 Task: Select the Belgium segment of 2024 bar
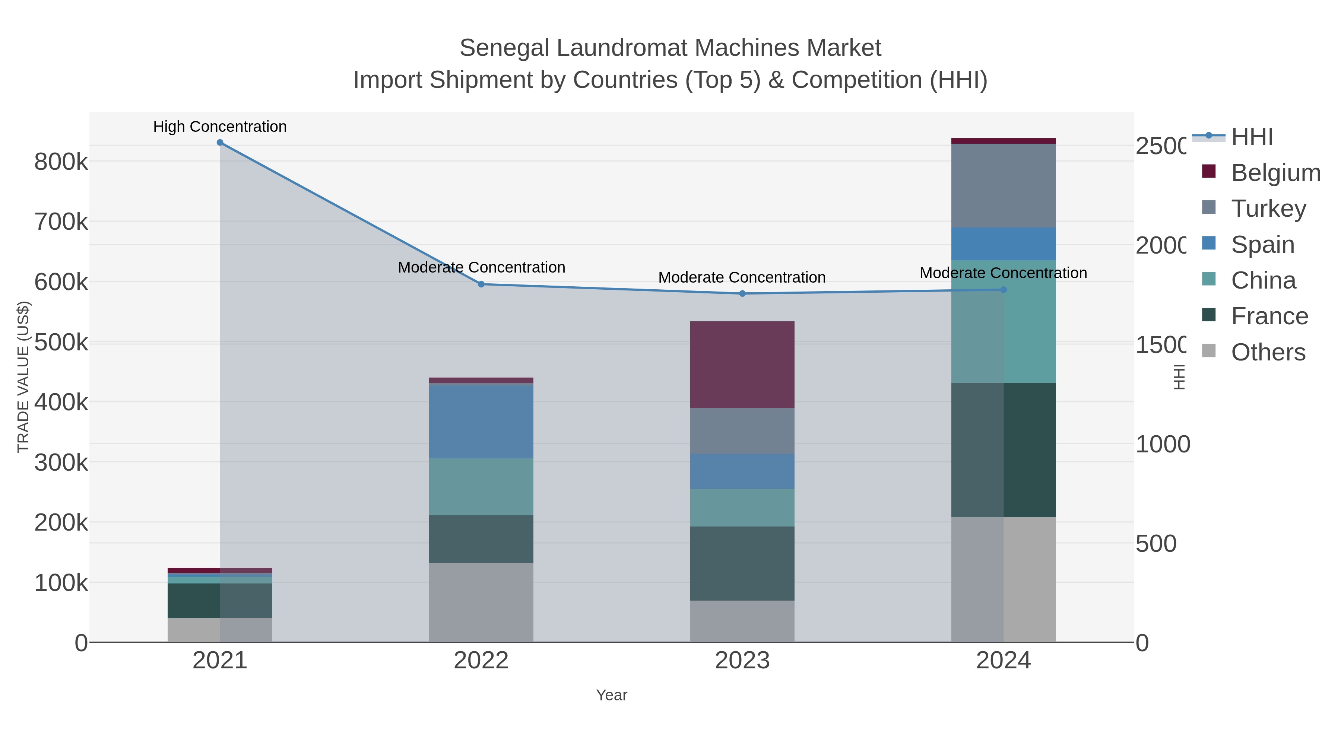click(x=1004, y=141)
